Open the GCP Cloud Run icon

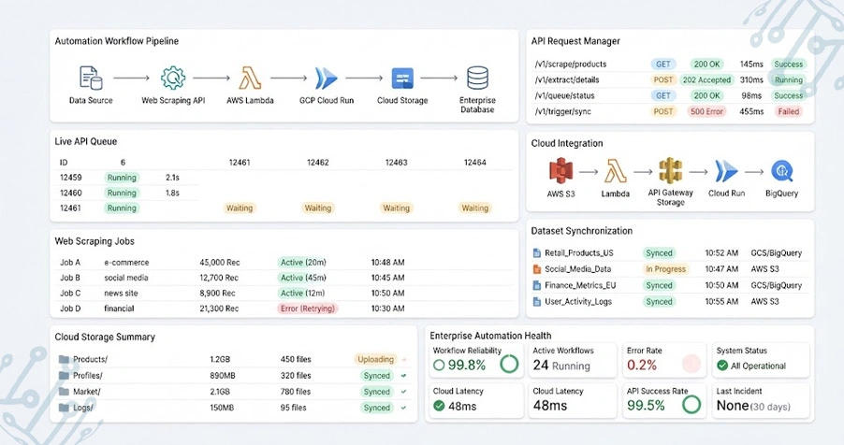[327, 78]
